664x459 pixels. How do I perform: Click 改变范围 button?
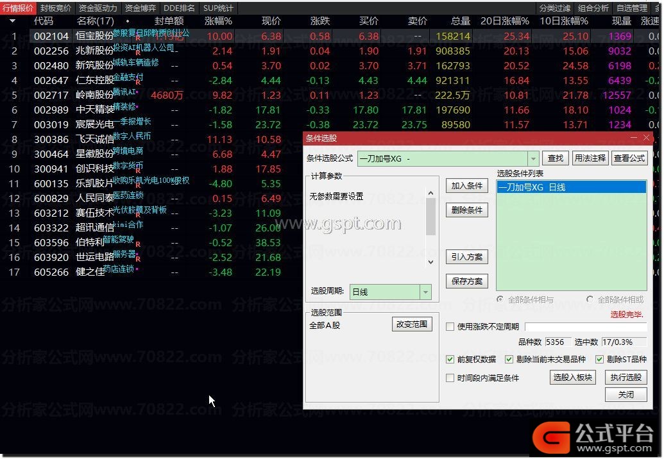[412, 324]
